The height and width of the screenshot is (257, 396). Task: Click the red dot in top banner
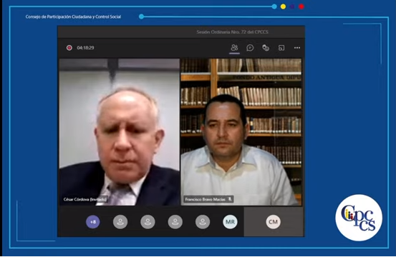301,6
